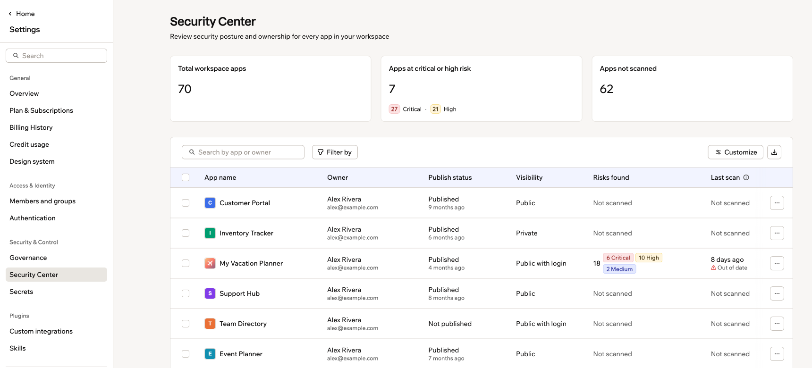Image resolution: width=812 pixels, height=368 pixels.
Task: Click the Customer Portal app icon
Action: tap(210, 203)
